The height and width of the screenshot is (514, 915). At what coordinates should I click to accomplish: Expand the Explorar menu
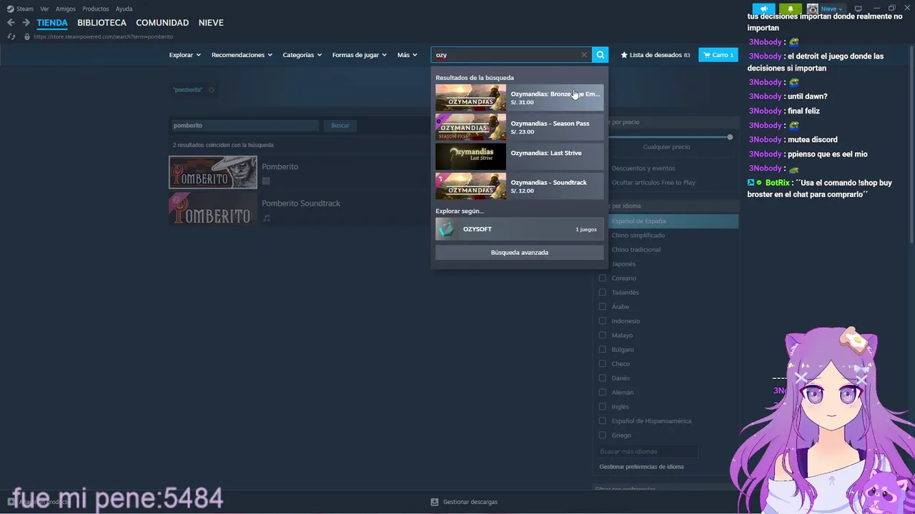[184, 55]
